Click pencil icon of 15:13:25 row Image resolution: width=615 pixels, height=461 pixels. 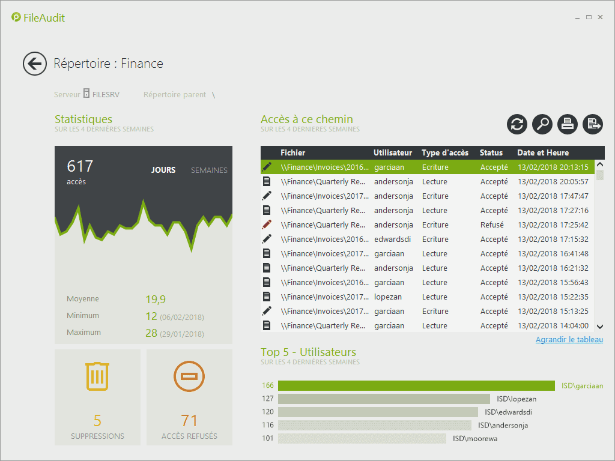coord(267,311)
